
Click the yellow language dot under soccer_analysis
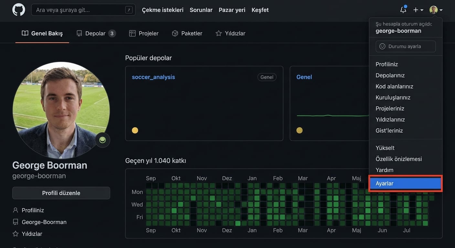135,130
